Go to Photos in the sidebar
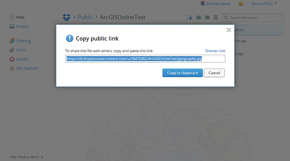Screen dimensions: 290x161 tap(22, 26)
